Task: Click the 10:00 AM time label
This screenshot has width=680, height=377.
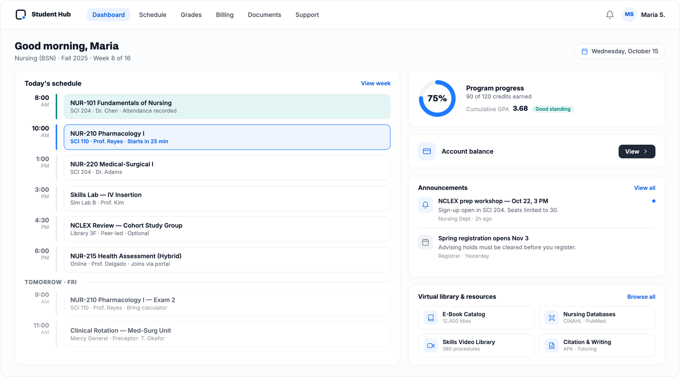Action: click(x=40, y=131)
